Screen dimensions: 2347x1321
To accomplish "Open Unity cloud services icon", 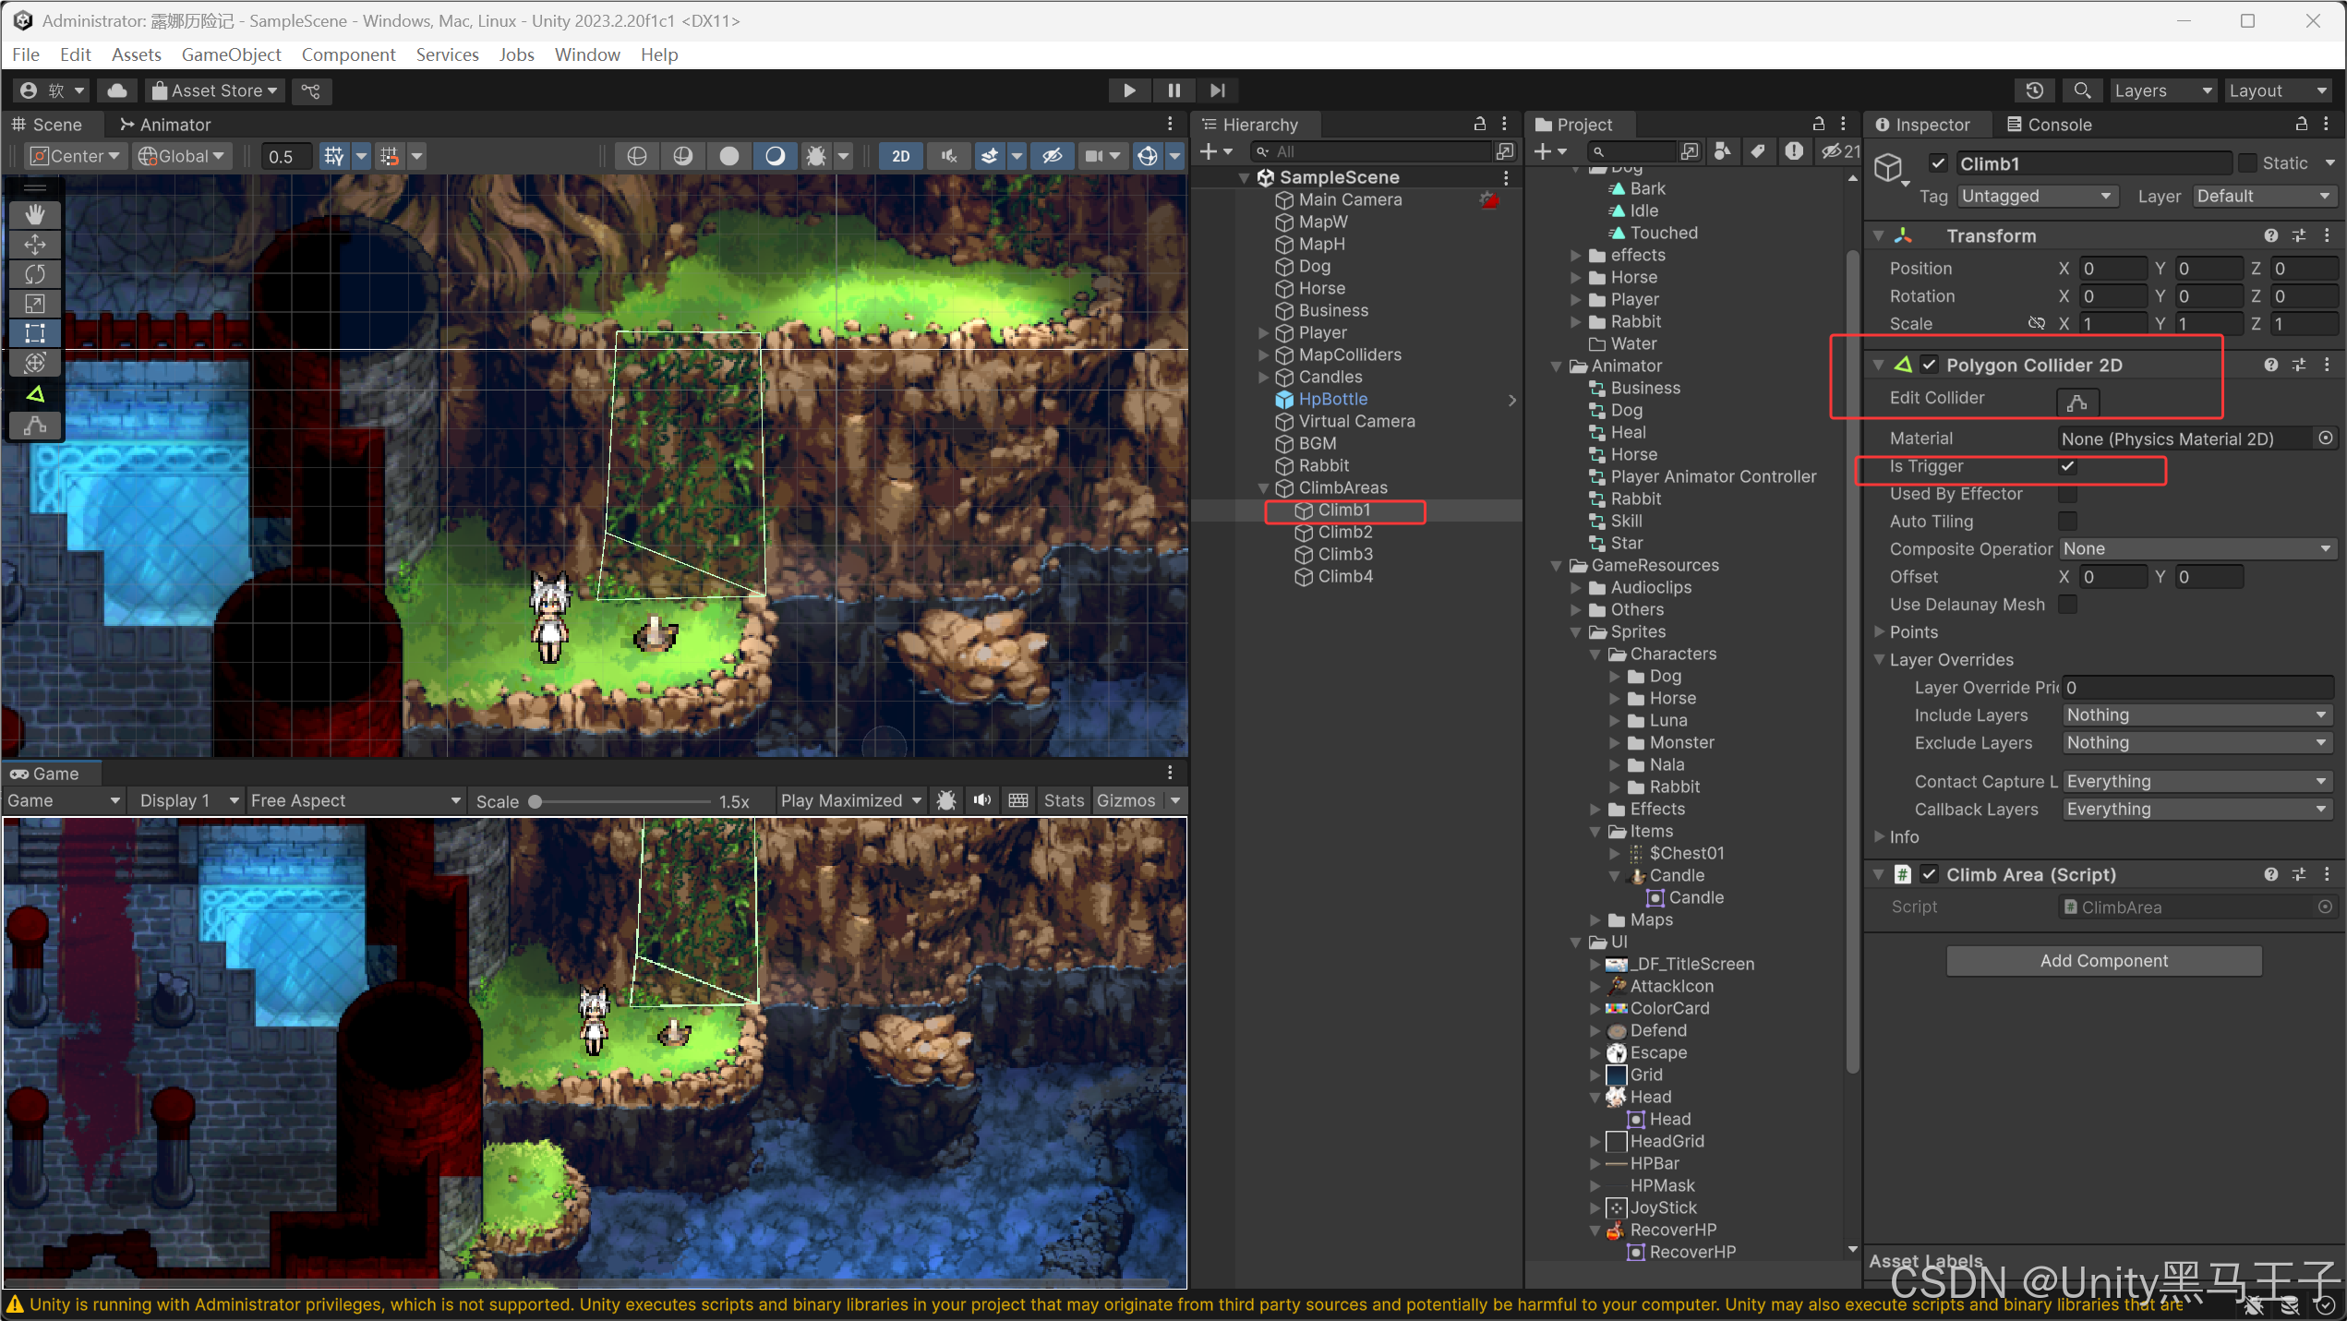I will 117,90.
